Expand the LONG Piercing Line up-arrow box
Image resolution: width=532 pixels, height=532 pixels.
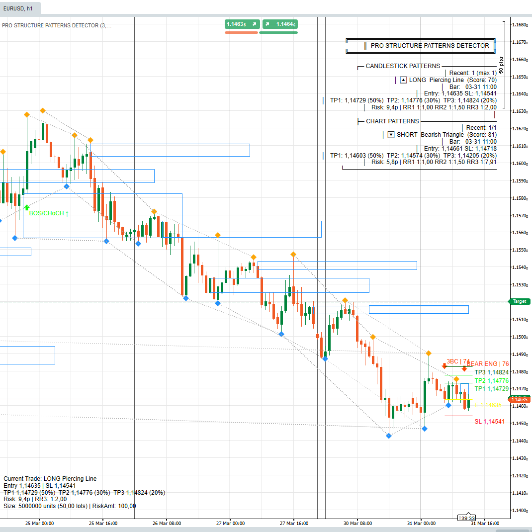click(403, 80)
